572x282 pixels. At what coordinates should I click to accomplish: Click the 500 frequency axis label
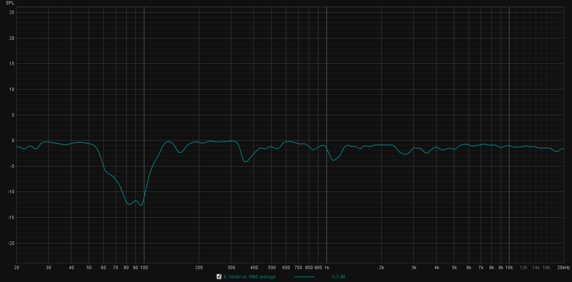(x=272, y=268)
